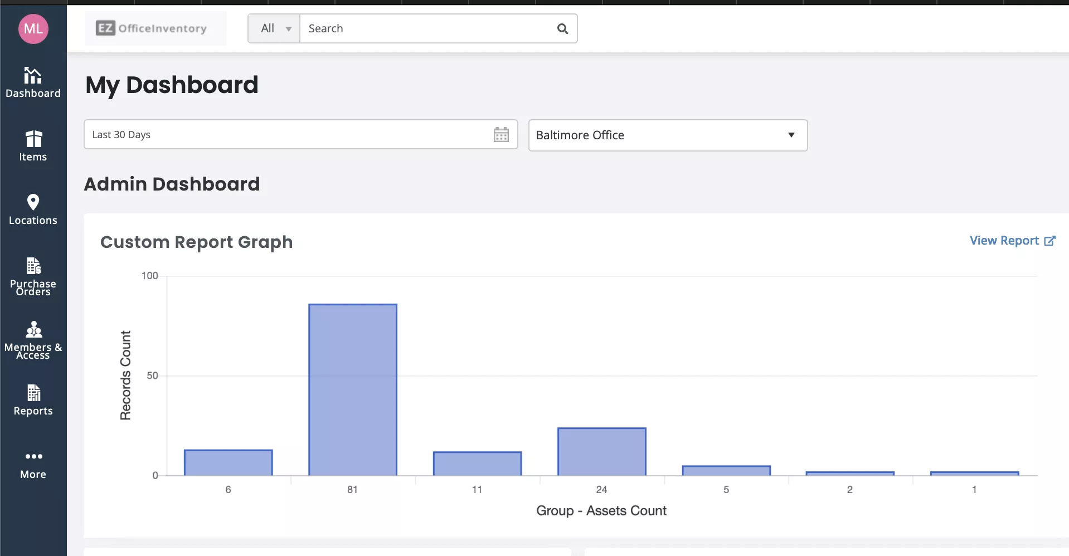Expand the All search filter dropdown
The width and height of the screenshot is (1069, 556).
click(275, 28)
